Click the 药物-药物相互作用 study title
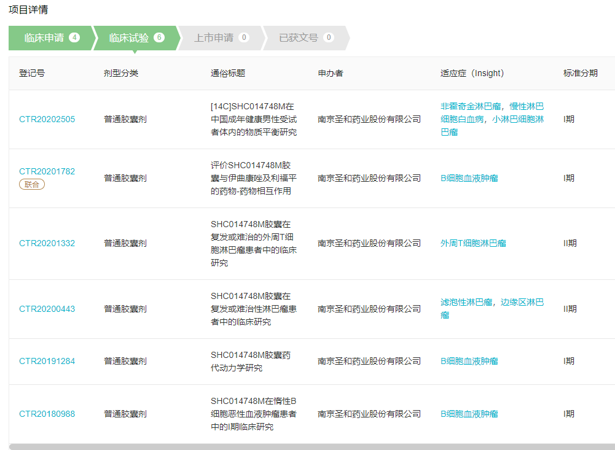This screenshot has width=615, height=450. tap(254, 178)
